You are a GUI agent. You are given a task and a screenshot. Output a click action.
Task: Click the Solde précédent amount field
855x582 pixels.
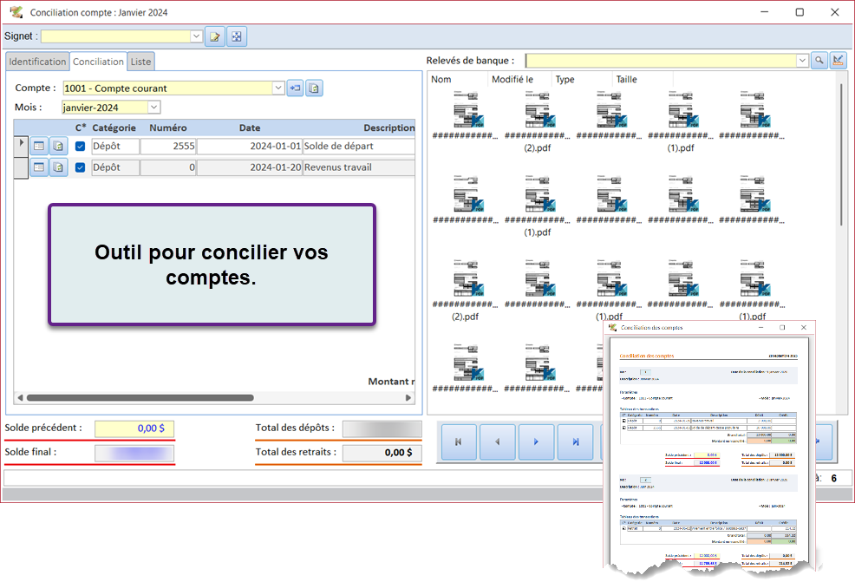[134, 428]
